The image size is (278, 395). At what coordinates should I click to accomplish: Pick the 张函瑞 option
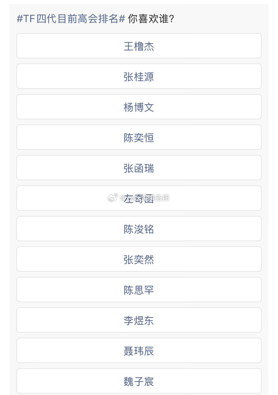[139, 168]
